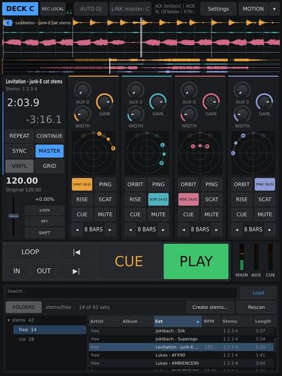Open Settings
Viewport: 282px width, 376px height.
point(218,9)
